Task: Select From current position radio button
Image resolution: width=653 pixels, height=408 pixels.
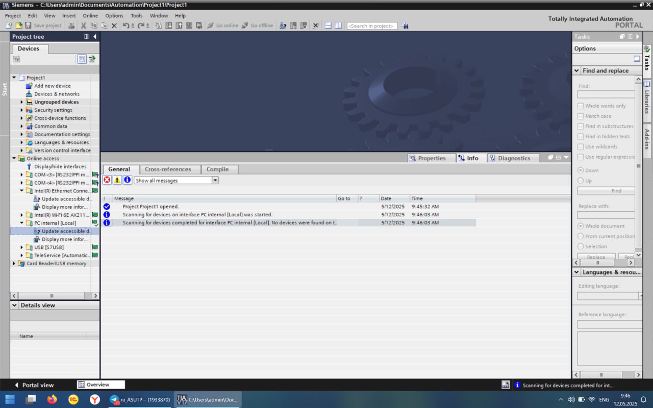Action: tap(581, 236)
